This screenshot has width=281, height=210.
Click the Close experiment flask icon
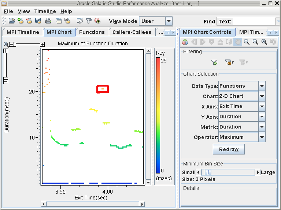coord(67,21)
